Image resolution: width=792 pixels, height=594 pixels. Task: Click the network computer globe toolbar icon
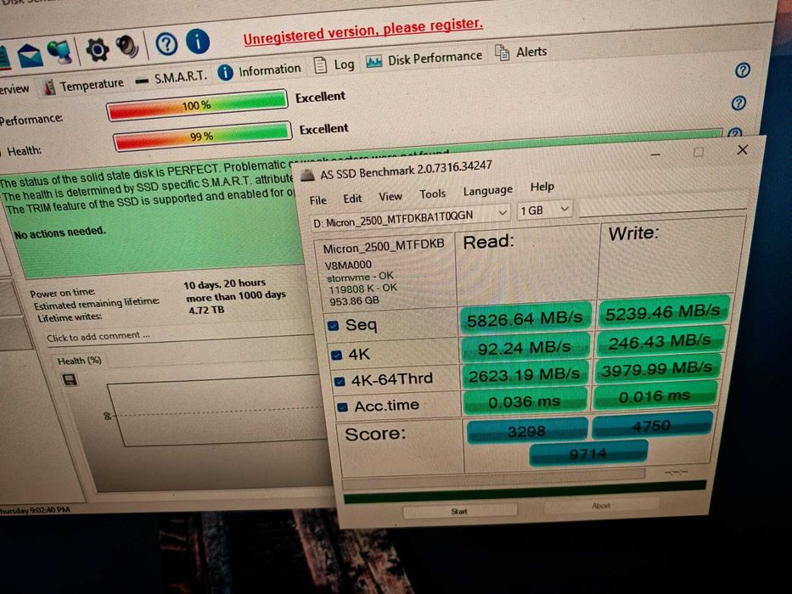pyautogui.click(x=60, y=52)
